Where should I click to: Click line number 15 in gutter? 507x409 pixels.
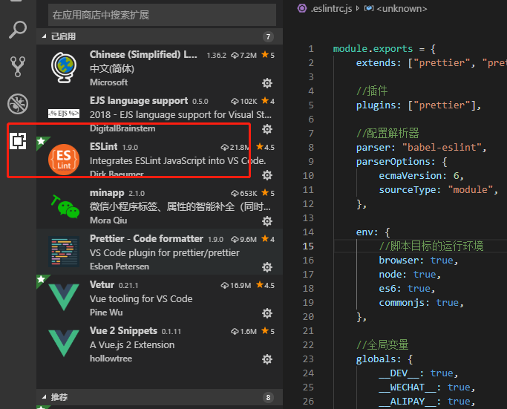pyautogui.click(x=308, y=246)
